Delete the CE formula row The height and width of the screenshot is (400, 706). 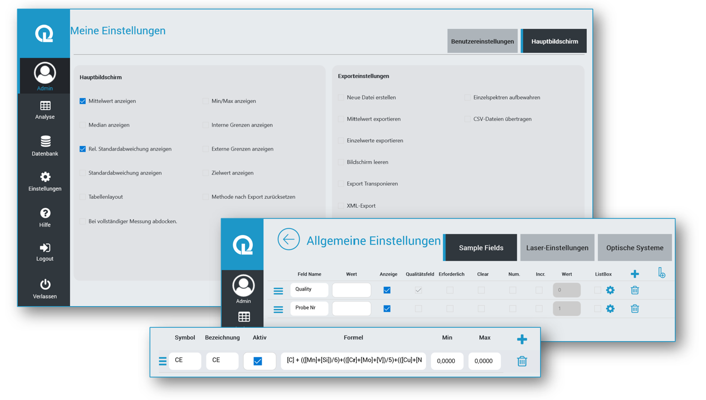tap(522, 361)
